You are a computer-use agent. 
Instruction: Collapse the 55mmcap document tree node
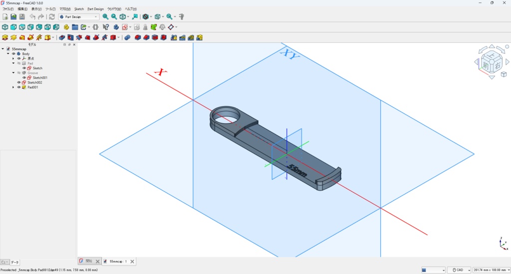3,49
